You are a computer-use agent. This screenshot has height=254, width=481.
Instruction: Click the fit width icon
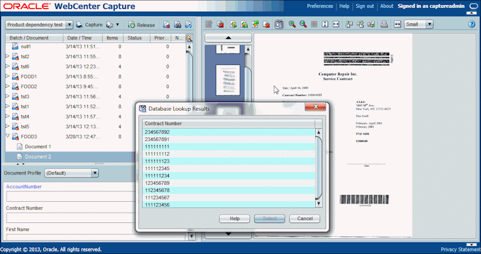click(x=336, y=24)
